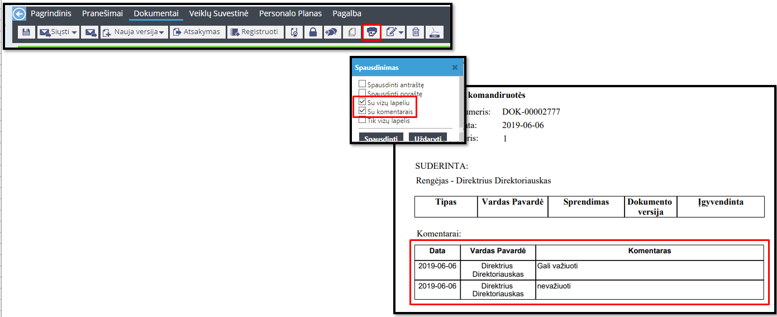The image size is (777, 317).
Task: Uncheck the 'Su komentarais' checkbox
Action: click(362, 111)
